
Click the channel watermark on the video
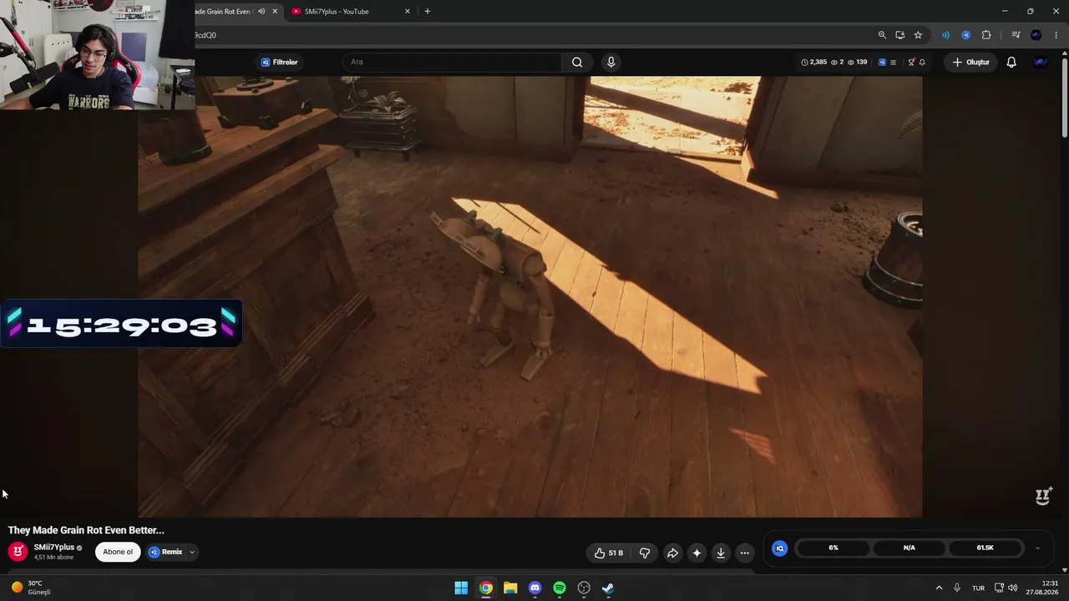click(1043, 497)
